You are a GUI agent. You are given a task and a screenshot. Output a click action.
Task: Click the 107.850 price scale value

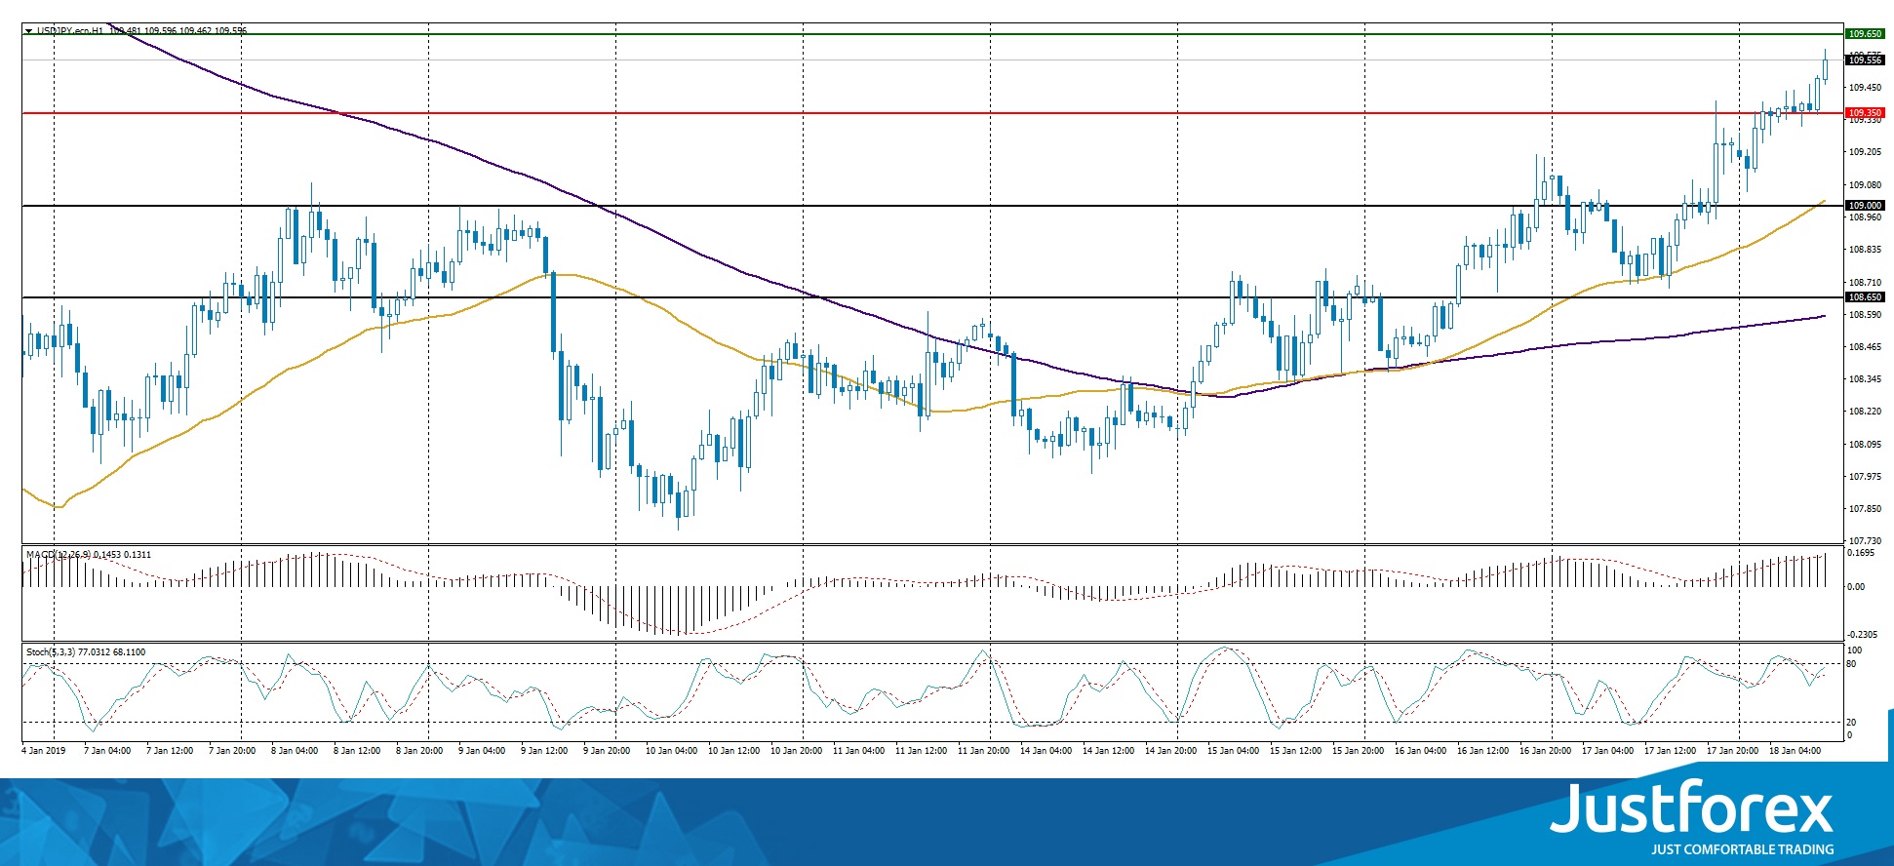point(1865,509)
